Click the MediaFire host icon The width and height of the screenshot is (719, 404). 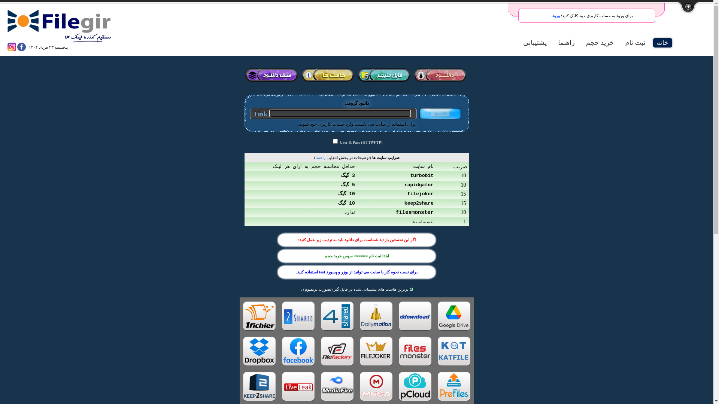[x=337, y=386]
